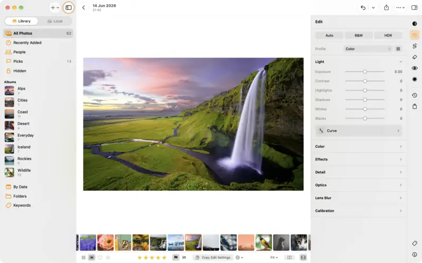Apply the B&W button
Image resolution: width=422 pixels, height=263 pixels.
359,35
